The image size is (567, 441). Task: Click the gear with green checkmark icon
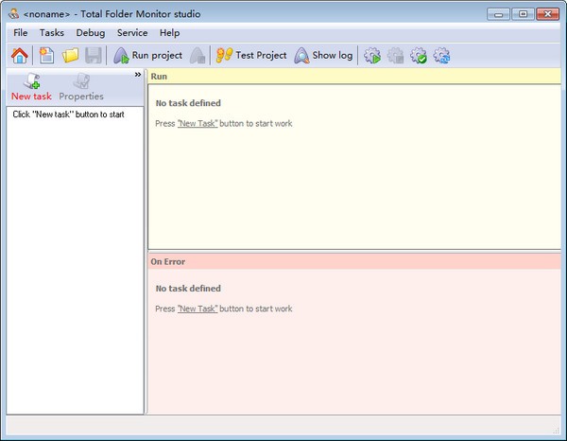tap(419, 56)
